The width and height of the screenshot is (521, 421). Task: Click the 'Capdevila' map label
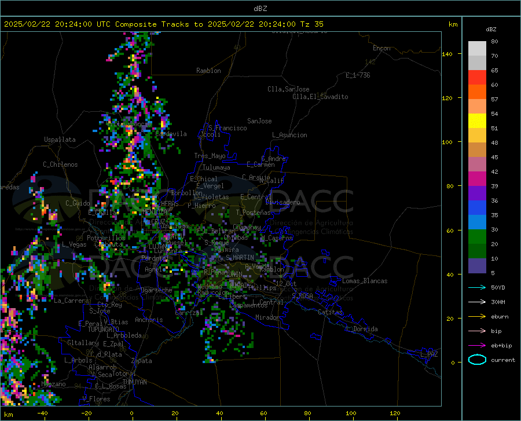171,134
